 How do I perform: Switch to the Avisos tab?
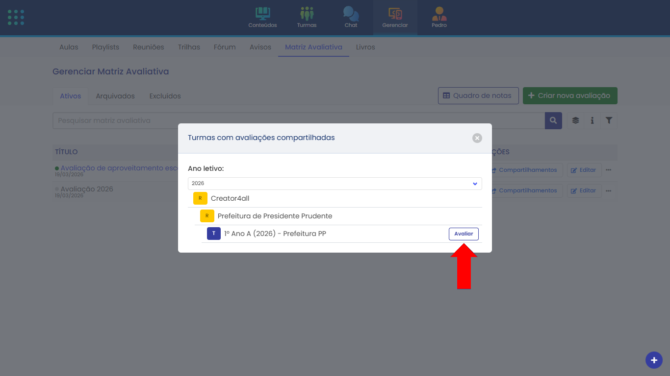point(260,47)
